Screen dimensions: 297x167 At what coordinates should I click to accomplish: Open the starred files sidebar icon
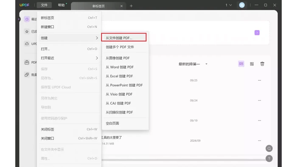tap(27, 32)
